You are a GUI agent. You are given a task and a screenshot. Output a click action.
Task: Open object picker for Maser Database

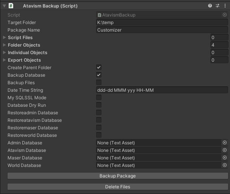tap(225, 158)
